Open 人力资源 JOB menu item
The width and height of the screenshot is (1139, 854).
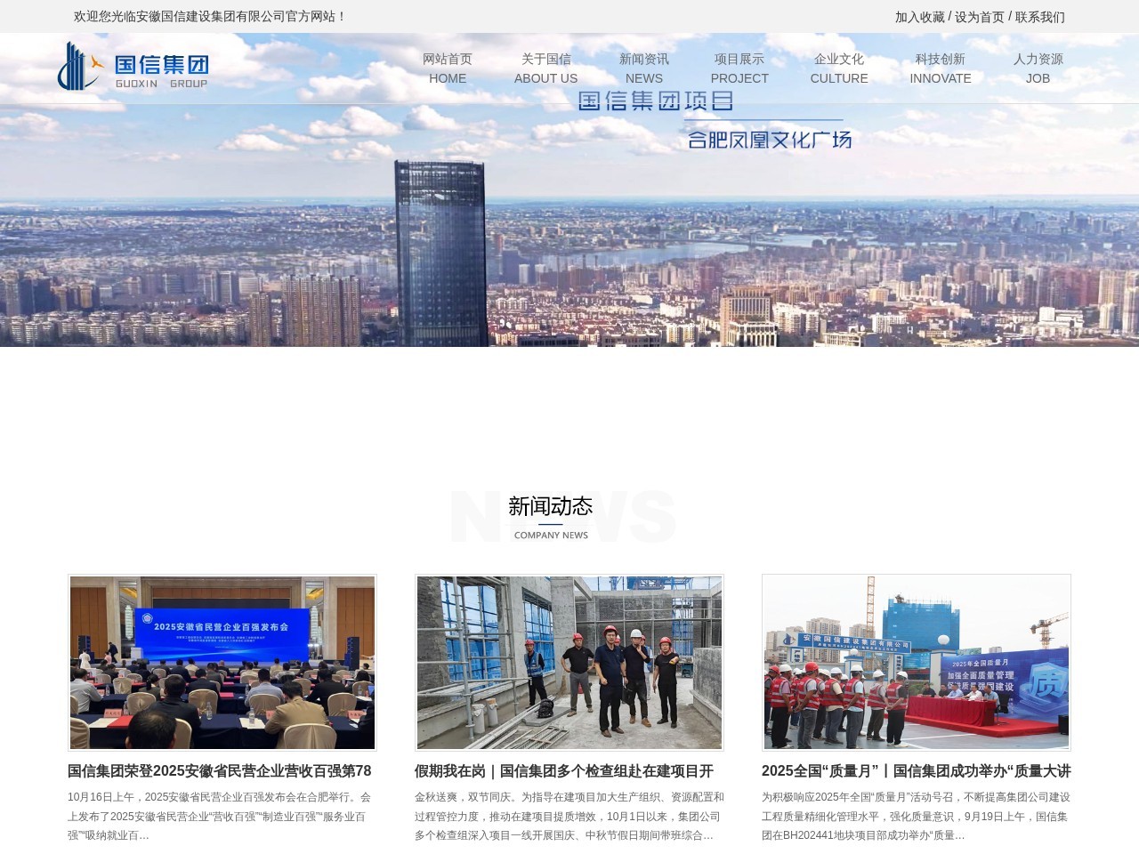(1038, 68)
